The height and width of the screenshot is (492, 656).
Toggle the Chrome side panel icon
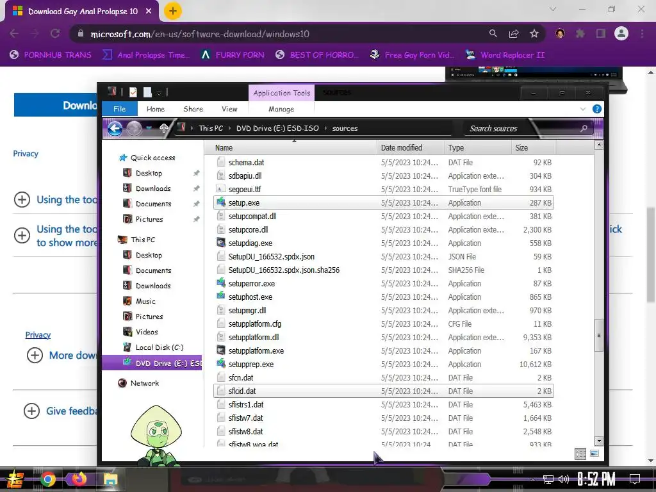(x=601, y=34)
